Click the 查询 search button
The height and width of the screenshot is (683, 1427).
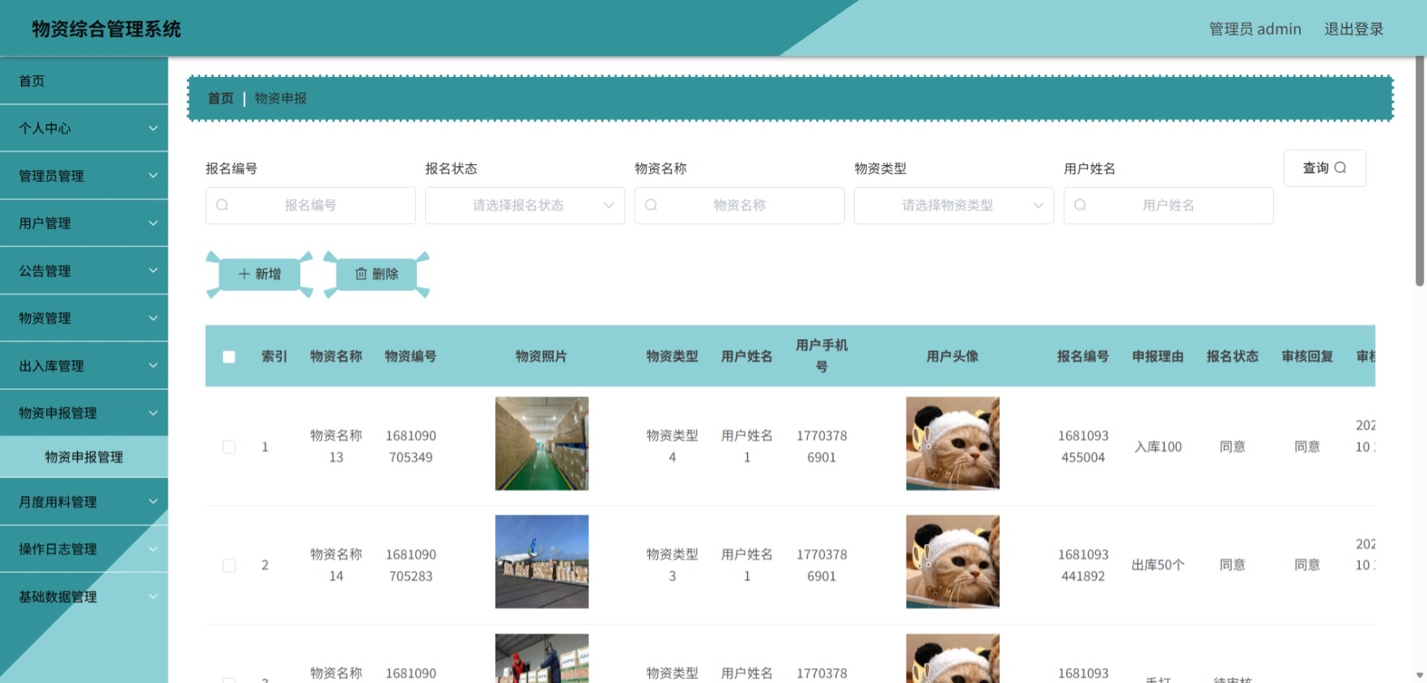(1324, 168)
